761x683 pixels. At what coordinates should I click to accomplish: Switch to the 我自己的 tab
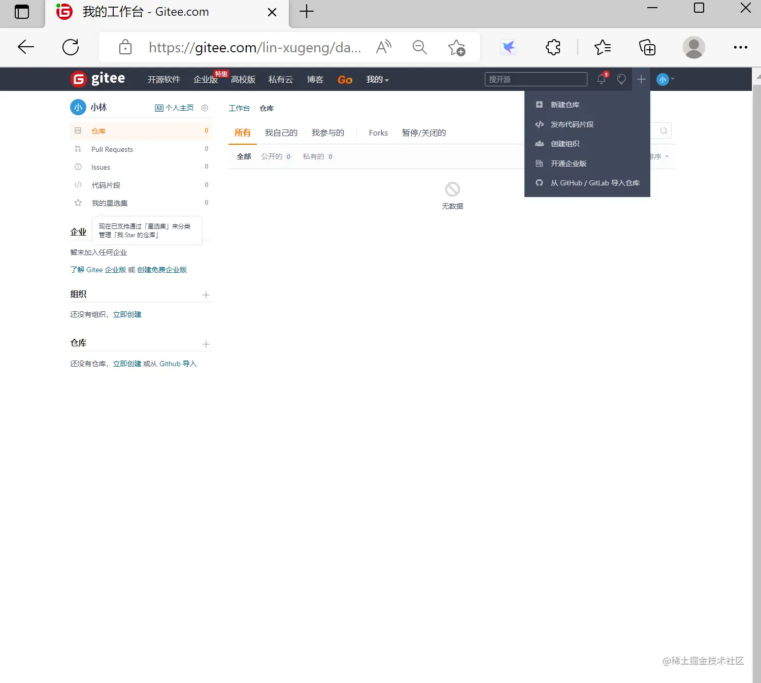[x=281, y=133]
